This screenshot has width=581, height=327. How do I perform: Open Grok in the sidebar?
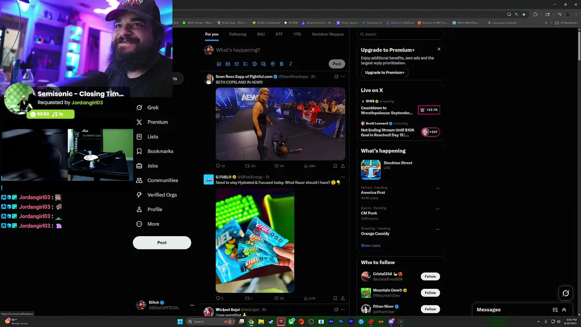(x=148, y=108)
